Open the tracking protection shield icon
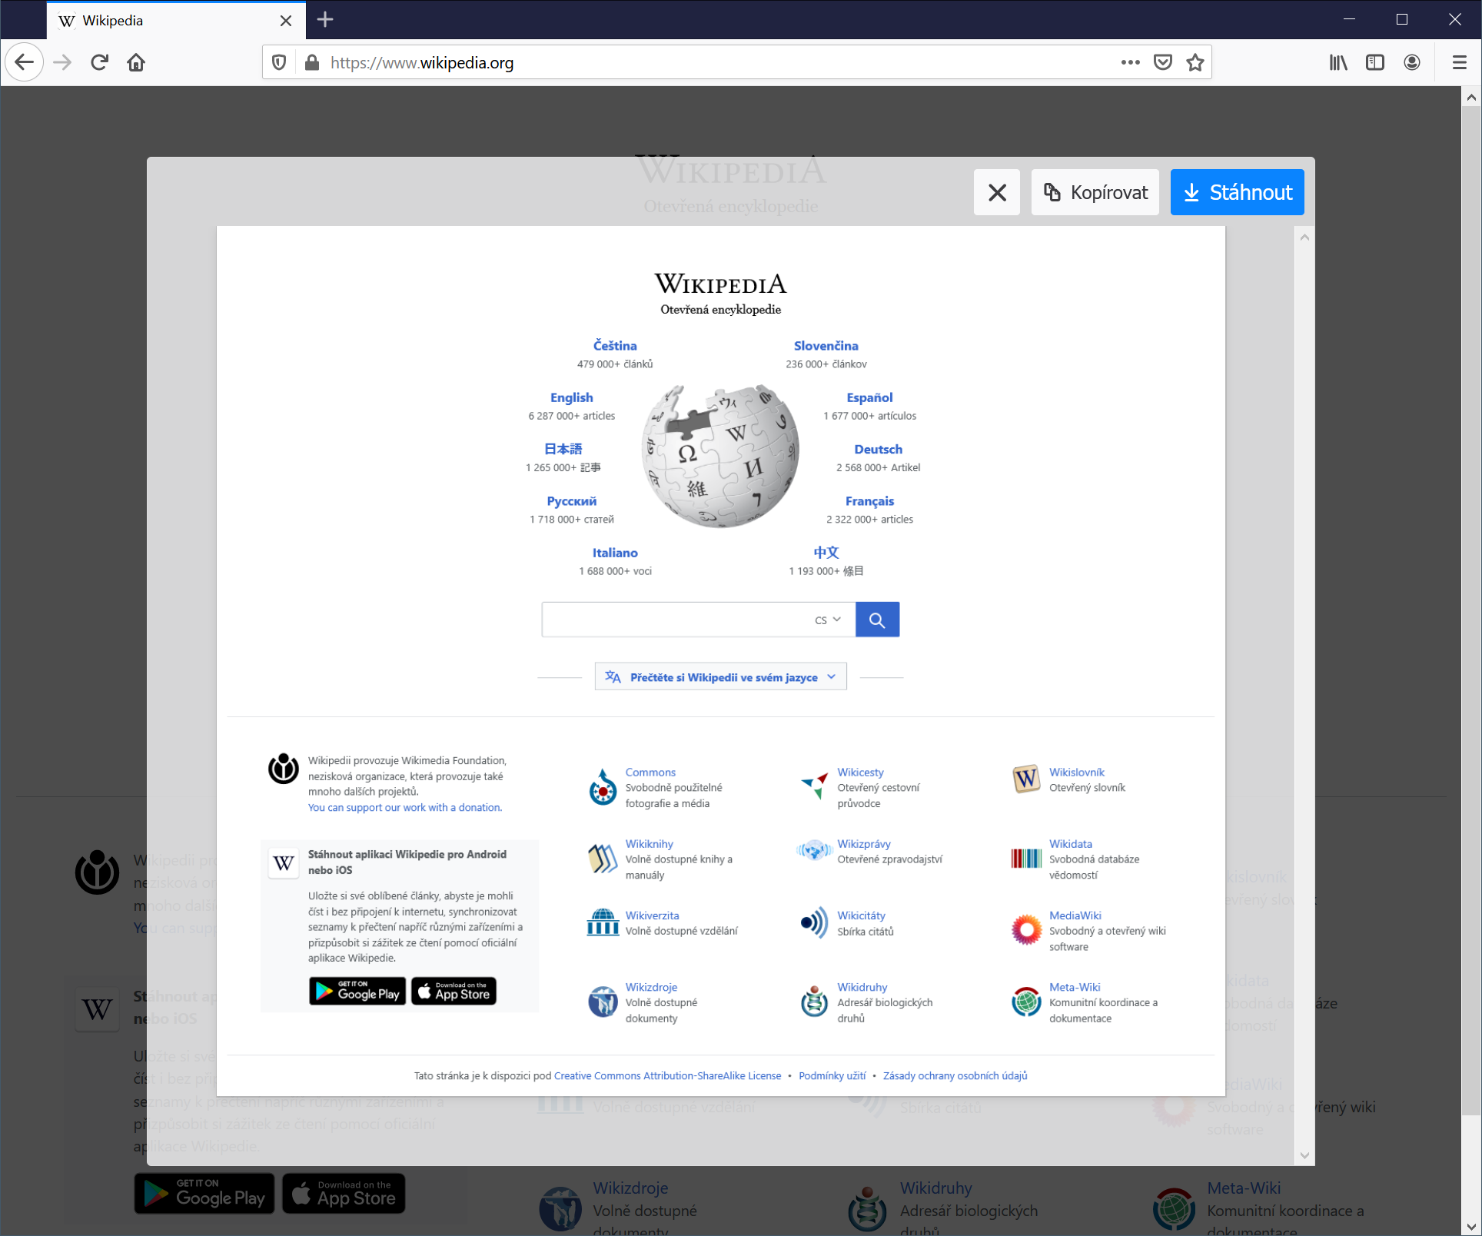 tap(280, 62)
